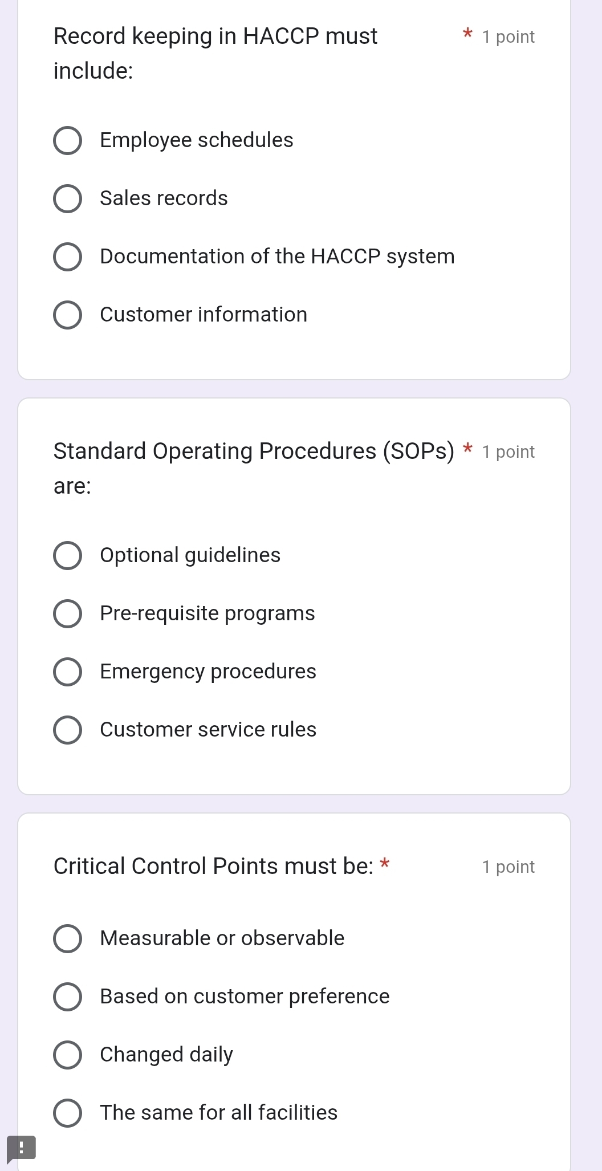Choose Based on customer preference option
Viewport: 602px width, 1171px height.
[67, 997]
